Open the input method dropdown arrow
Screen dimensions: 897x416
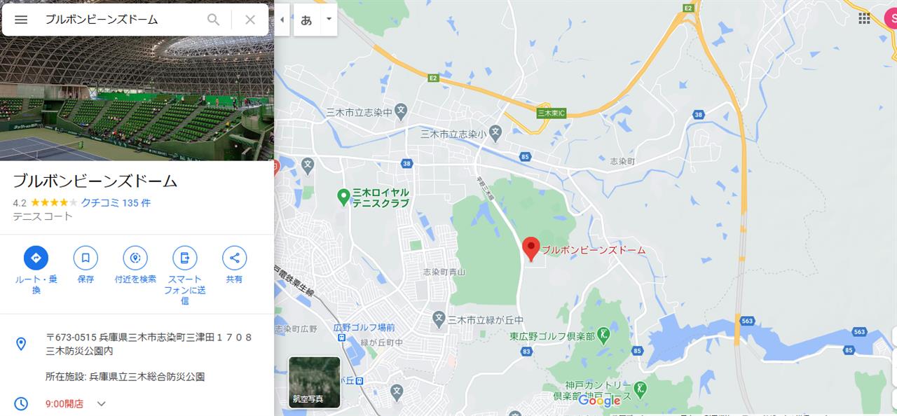329,20
